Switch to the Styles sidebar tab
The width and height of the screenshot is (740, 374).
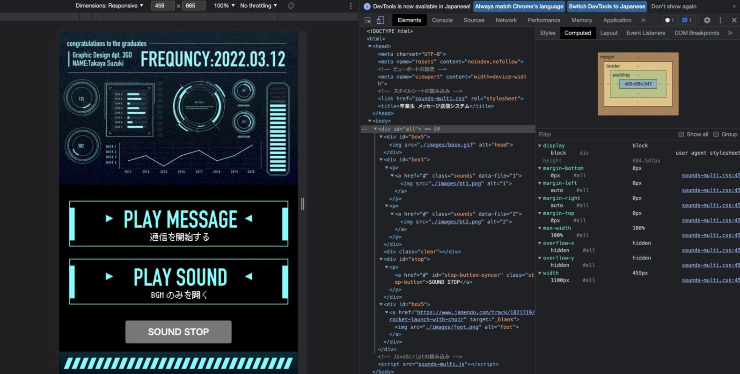coord(547,33)
